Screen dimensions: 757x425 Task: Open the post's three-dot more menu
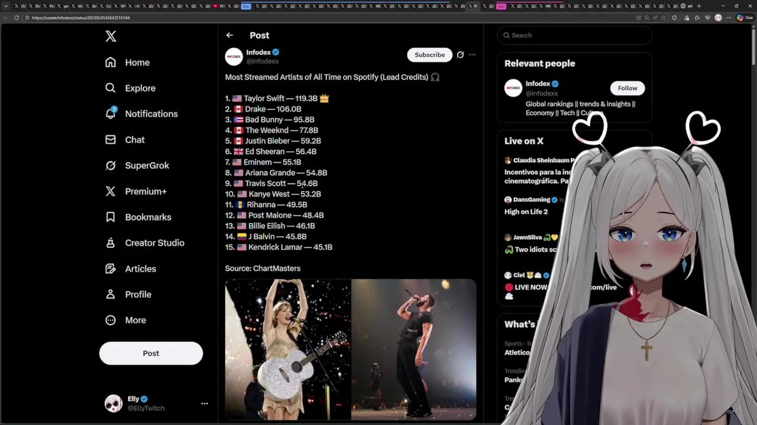[472, 55]
